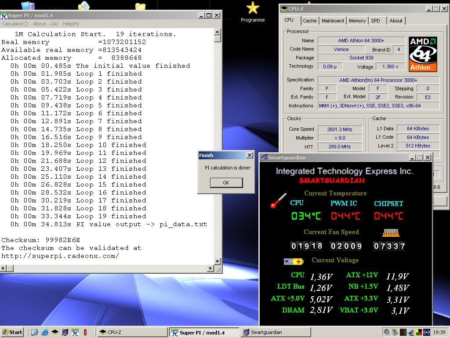Click the Code Name value 'Venice'

(x=341, y=49)
